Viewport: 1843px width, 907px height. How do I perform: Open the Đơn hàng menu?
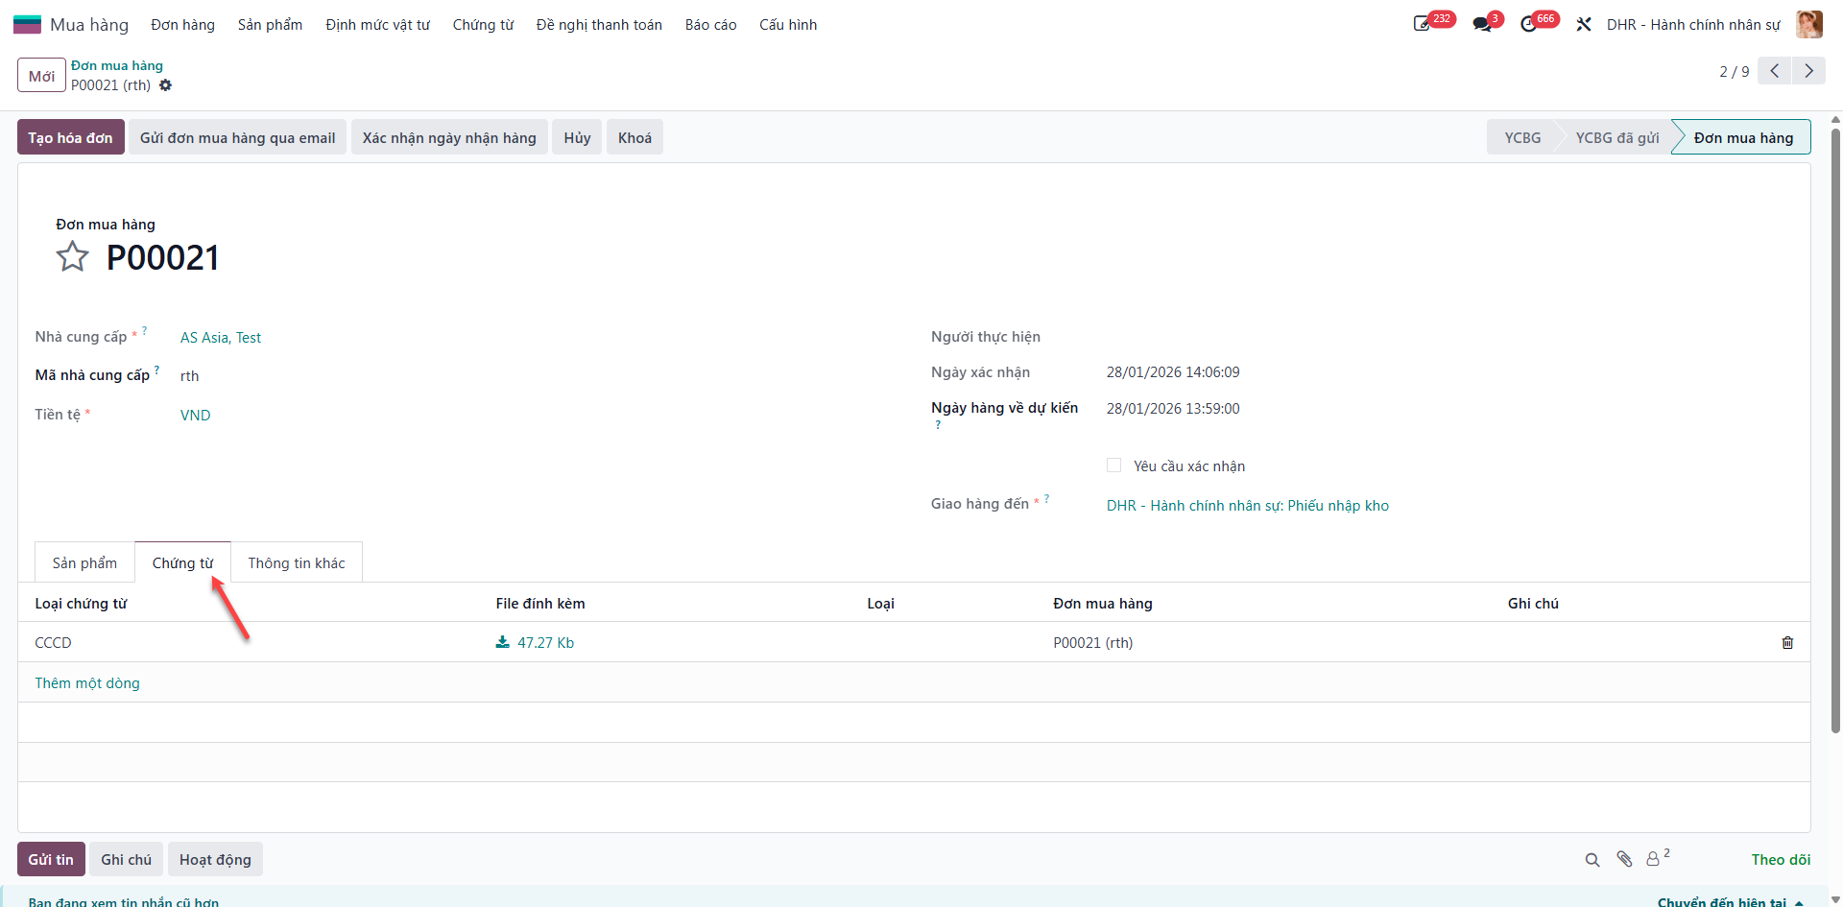tap(183, 25)
